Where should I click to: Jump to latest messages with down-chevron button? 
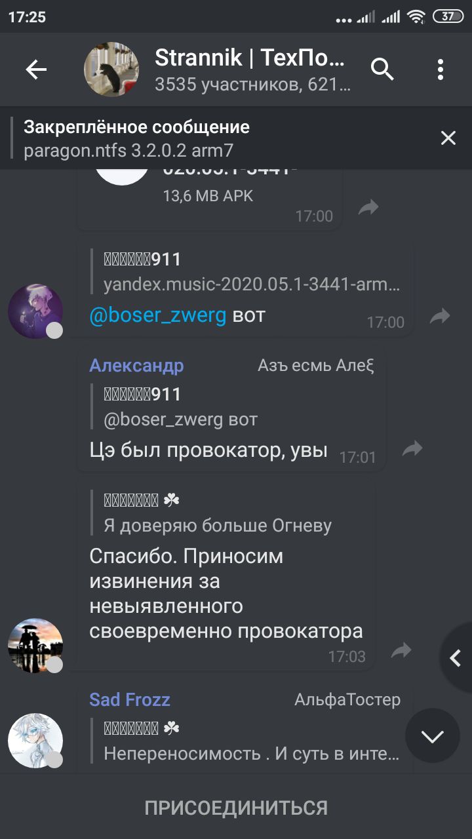(433, 736)
